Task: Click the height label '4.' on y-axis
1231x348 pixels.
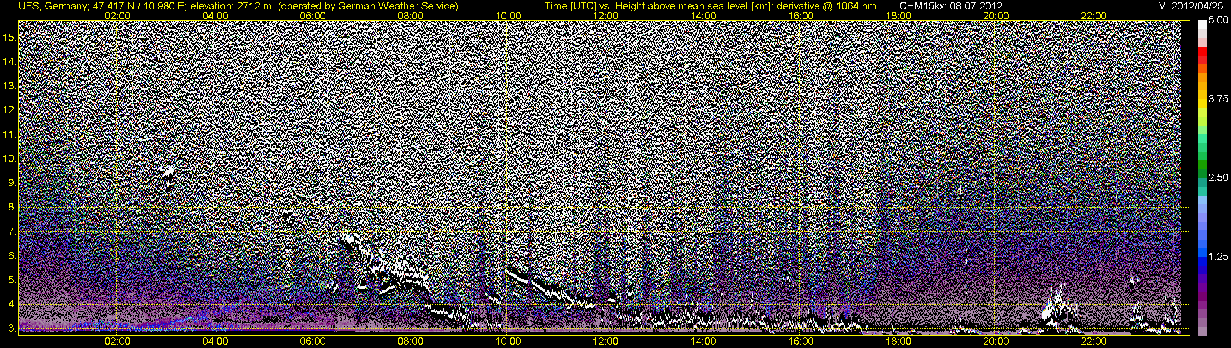Action: pos(12,304)
